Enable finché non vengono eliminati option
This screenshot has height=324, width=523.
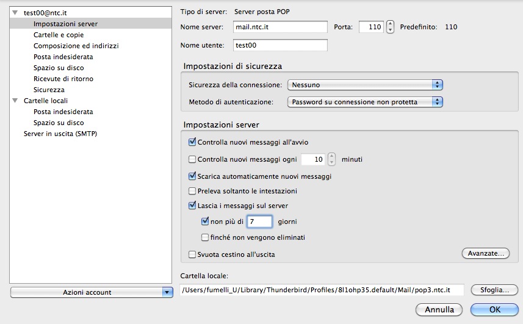click(205, 237)
